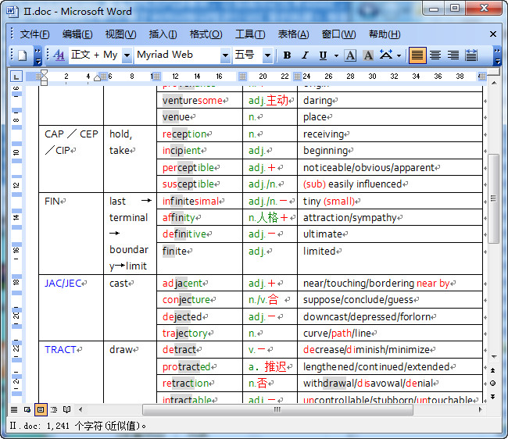
Task: Switch to Reading Layout view
Action: 67,409
